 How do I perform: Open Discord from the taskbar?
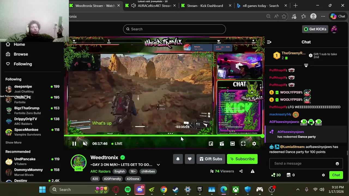[140, 189]
